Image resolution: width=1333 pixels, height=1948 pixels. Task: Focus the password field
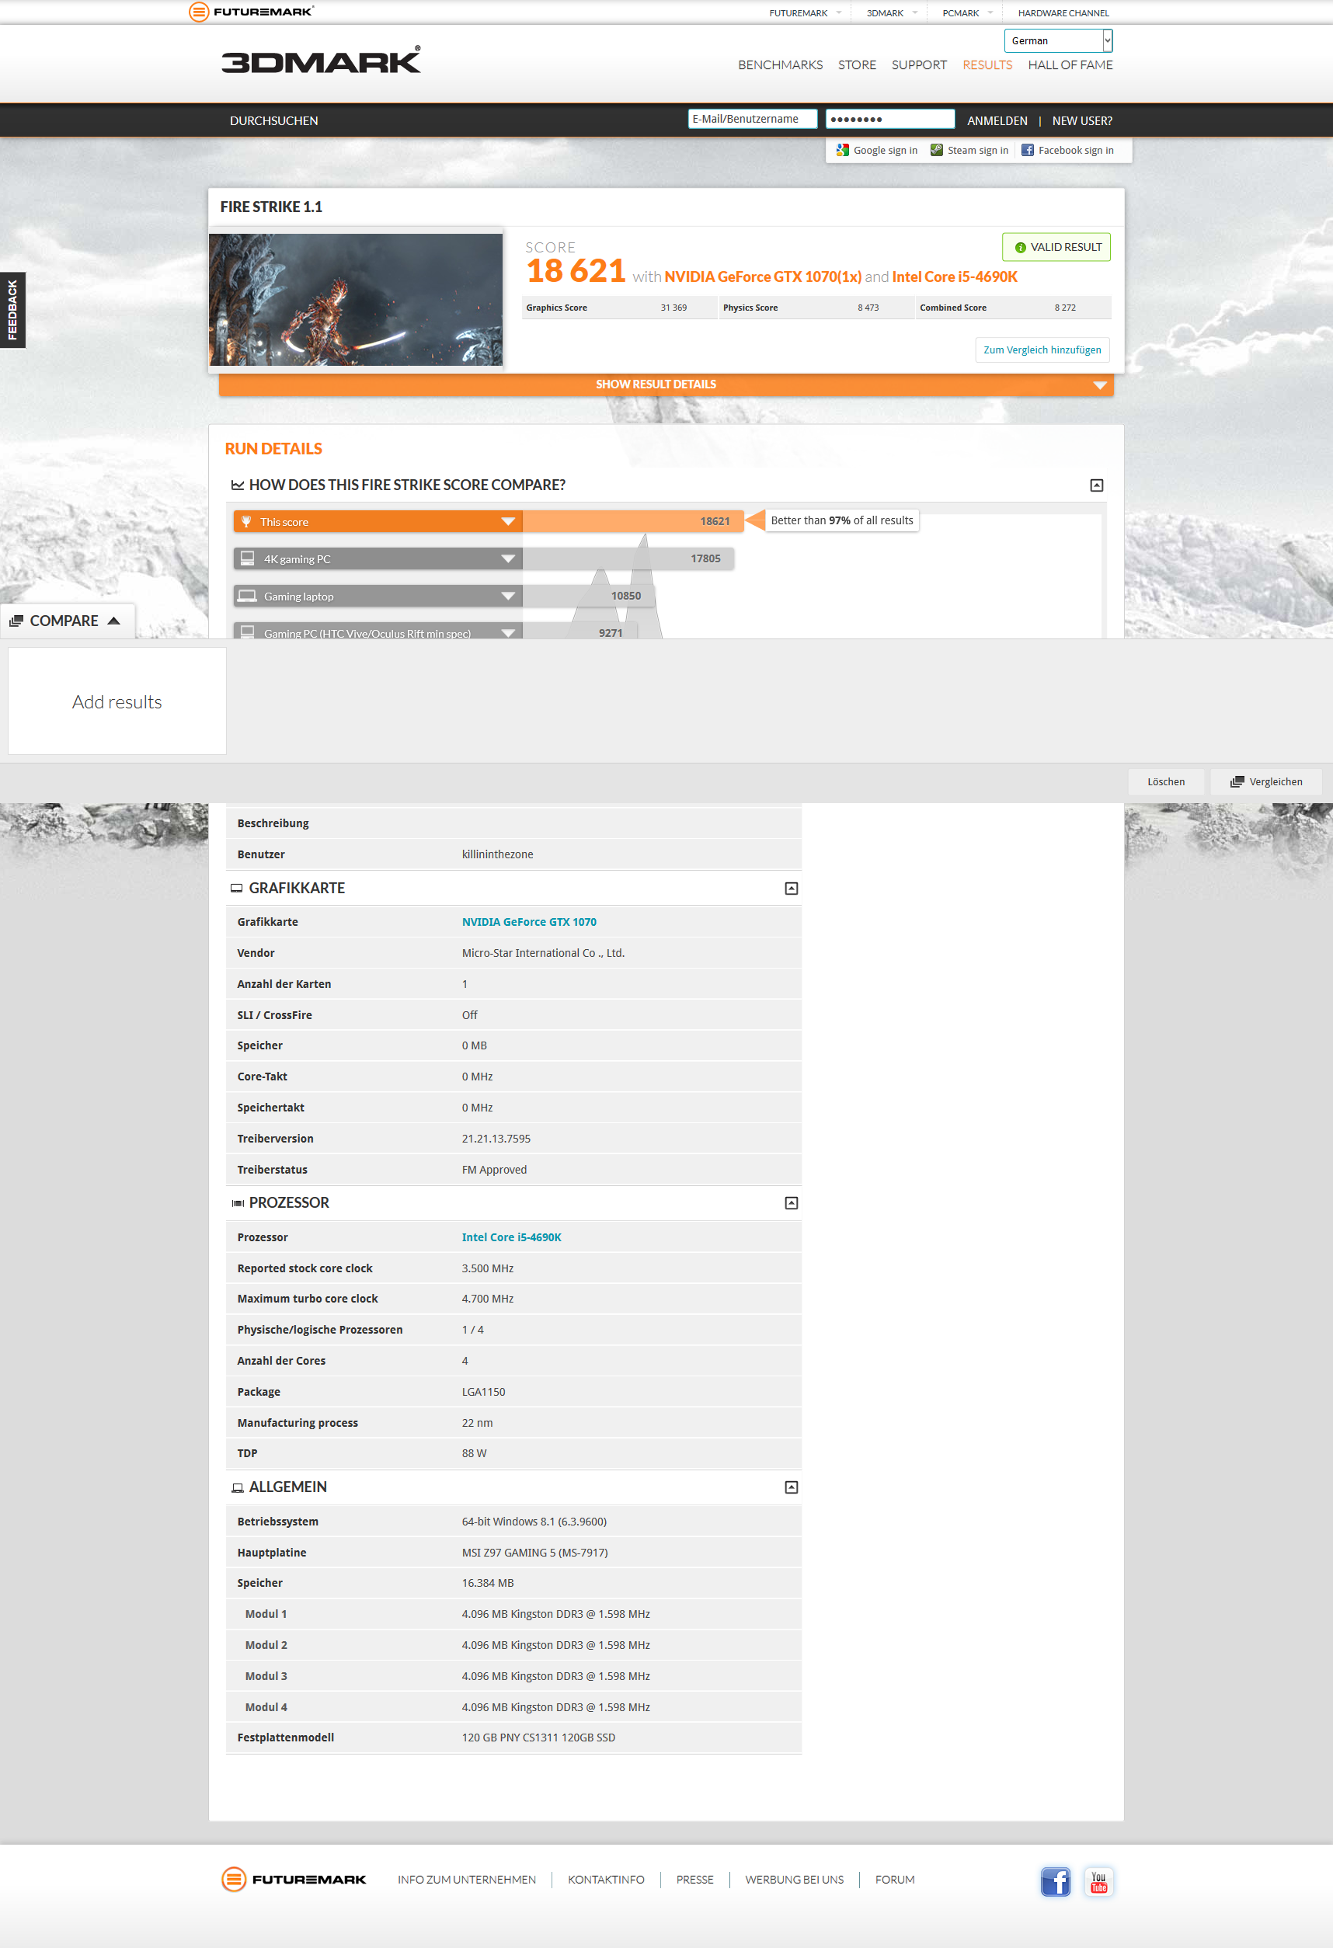[x=889, y=119]
